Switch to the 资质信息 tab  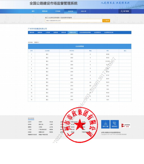[x=40, y=32]
